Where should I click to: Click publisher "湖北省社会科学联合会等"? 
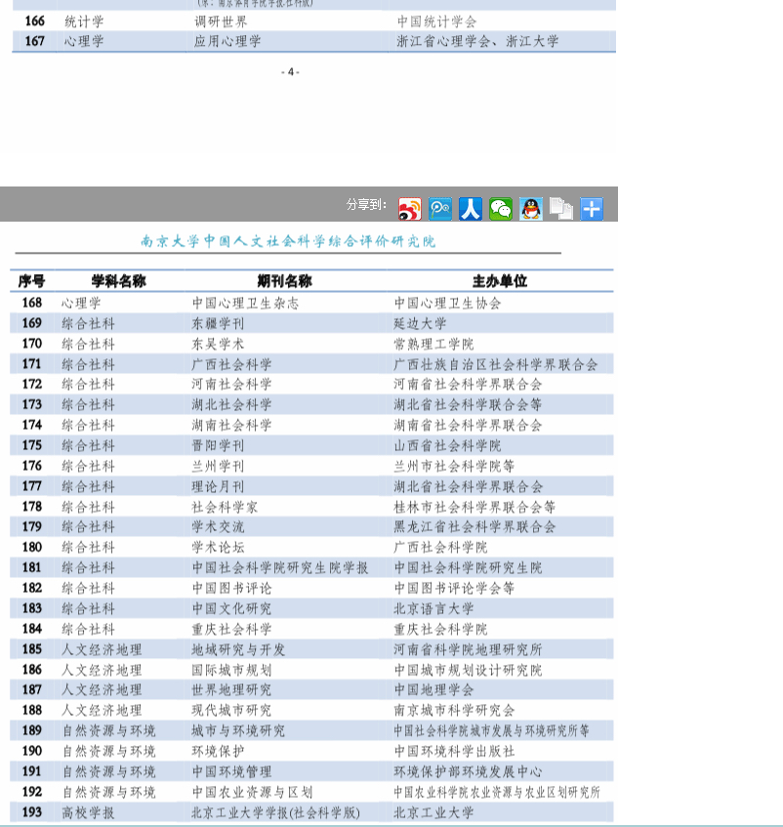pos(468,405)
